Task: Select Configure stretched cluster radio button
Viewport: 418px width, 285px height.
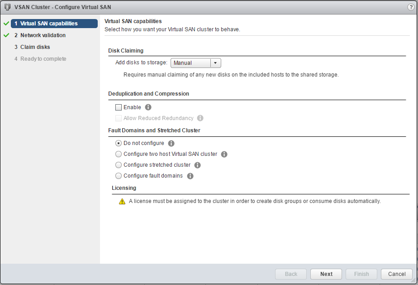Action: click(x=119, y=165)
